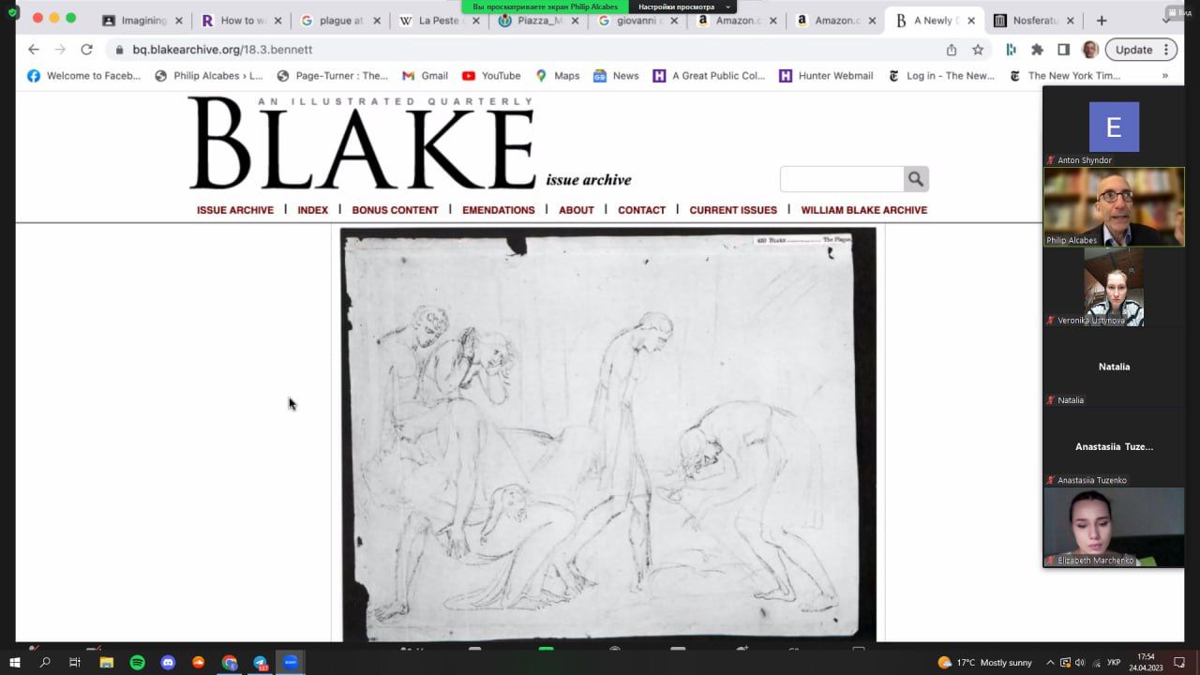Open File Explorer from taskbar
The height and width of the screenshot is (675, 1200).
[107, 662]
